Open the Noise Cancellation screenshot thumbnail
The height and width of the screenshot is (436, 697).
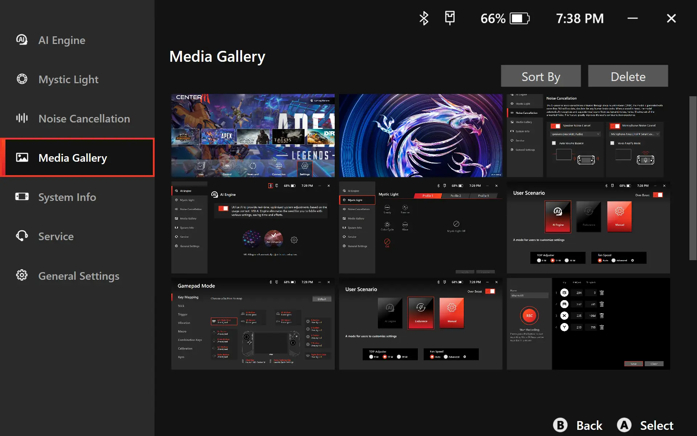[x=588, y=136]
